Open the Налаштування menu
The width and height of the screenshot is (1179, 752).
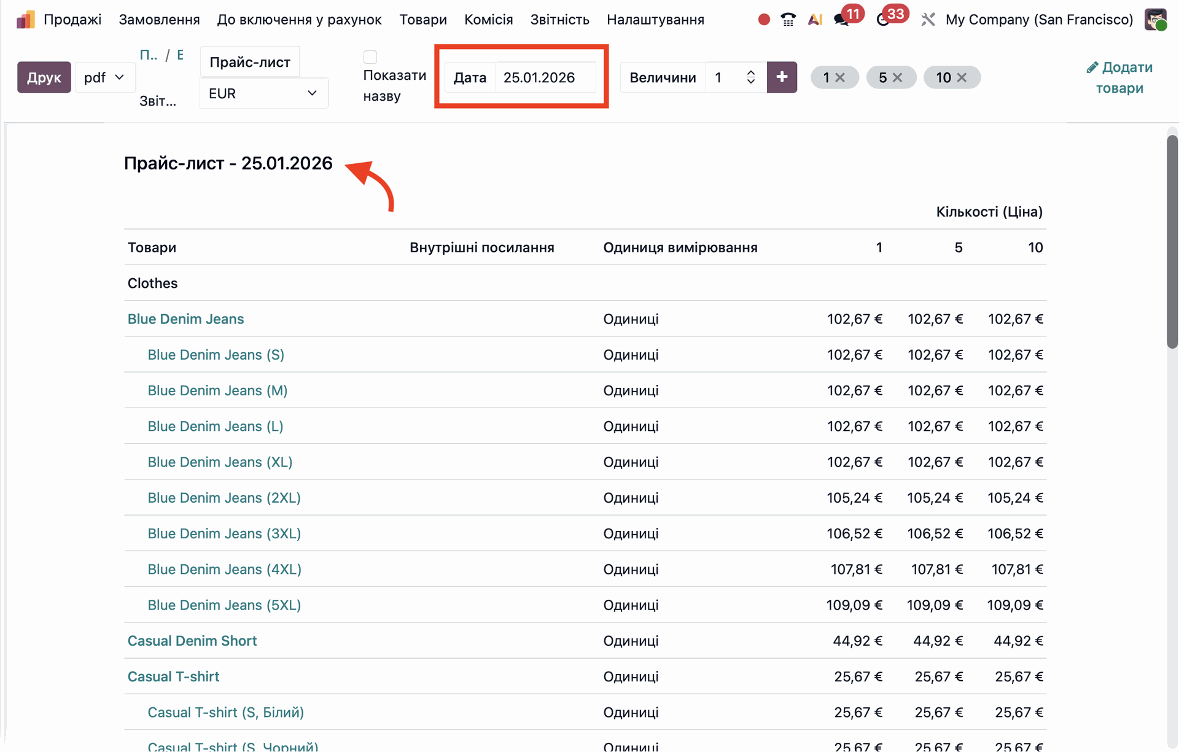pyautogui.click(x=655, y=20)
